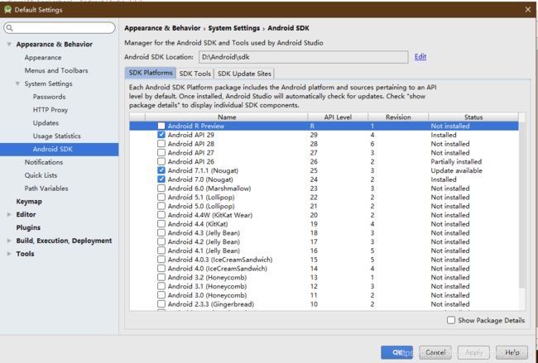Screen dimensions: 538x363
Task: Select Usage Statistics in settings tree
Action: (56, 136)
